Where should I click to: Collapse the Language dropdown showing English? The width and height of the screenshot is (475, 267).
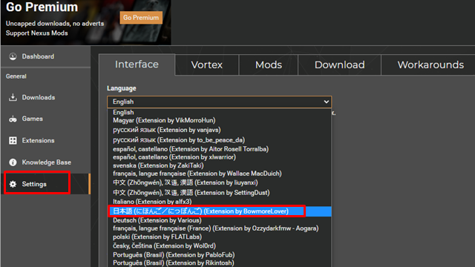pyautogui.click(x=220, y=102)
